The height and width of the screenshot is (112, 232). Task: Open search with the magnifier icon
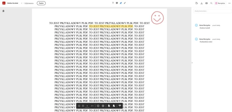pyautogui.click(x=211, y=3)
